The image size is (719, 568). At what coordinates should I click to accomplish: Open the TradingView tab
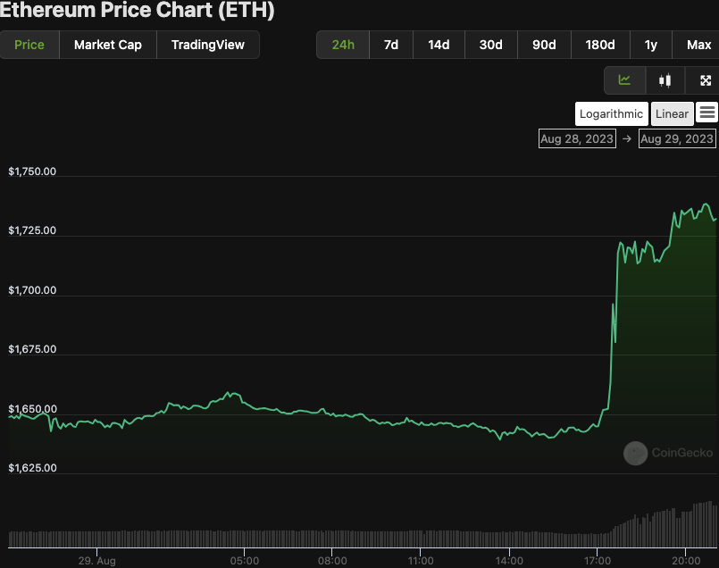tap(207, 45)
